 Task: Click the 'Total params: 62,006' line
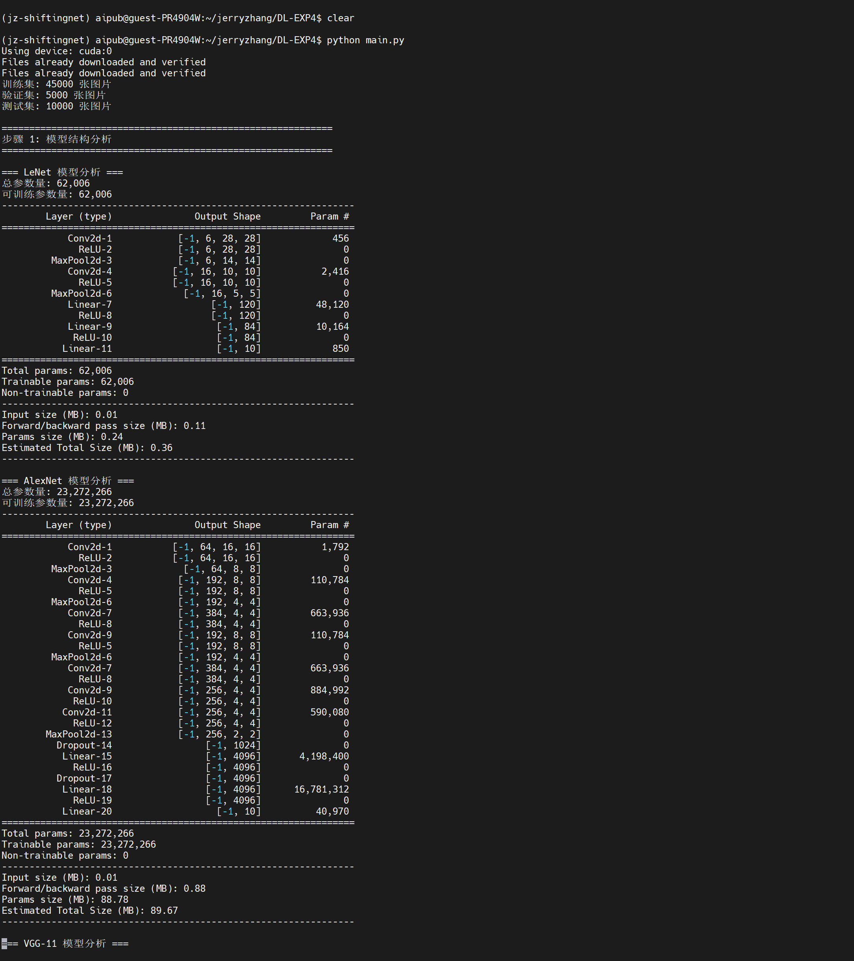tap(56, 370)
